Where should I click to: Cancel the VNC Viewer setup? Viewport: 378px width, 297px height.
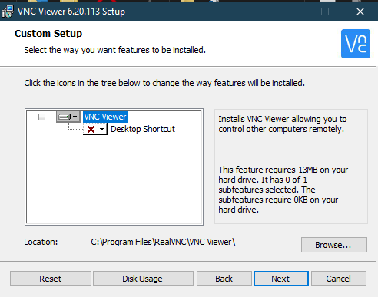click(x=339, y=279)
